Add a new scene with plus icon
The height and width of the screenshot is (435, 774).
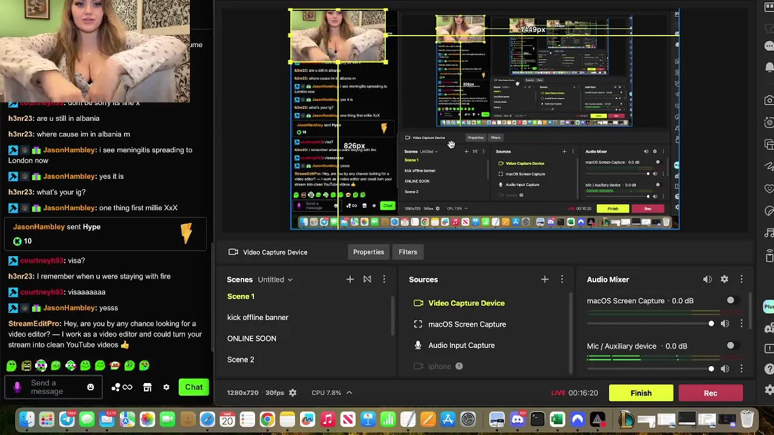[x=350, y=279]
